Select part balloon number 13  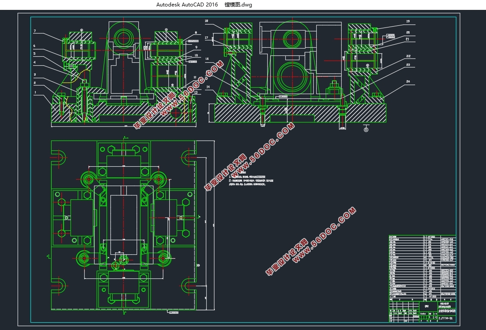[196, 92]
